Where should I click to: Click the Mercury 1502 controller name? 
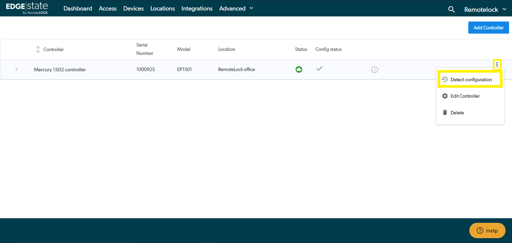pyautogui.click(x=60, y=70)
